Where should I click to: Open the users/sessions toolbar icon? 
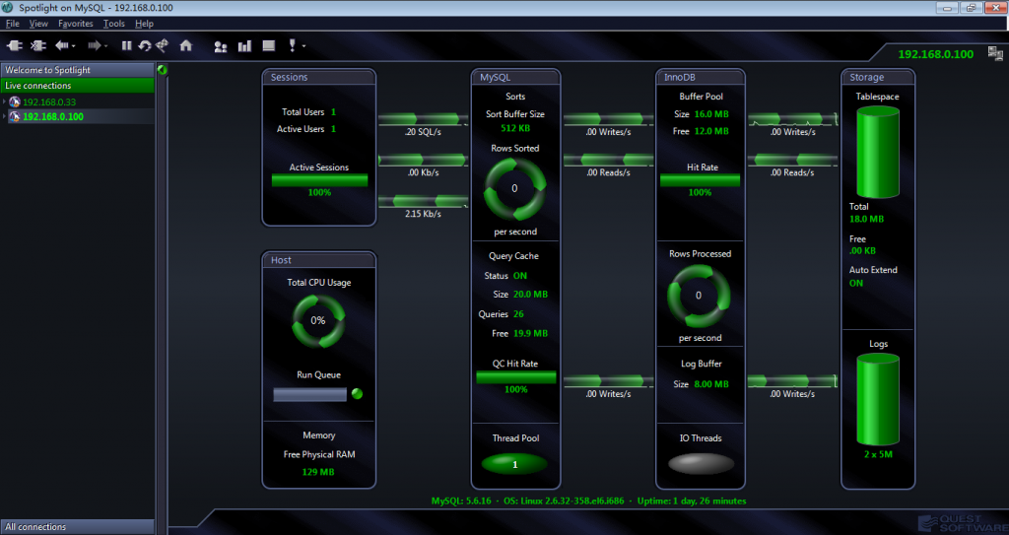tap(220, 45)
